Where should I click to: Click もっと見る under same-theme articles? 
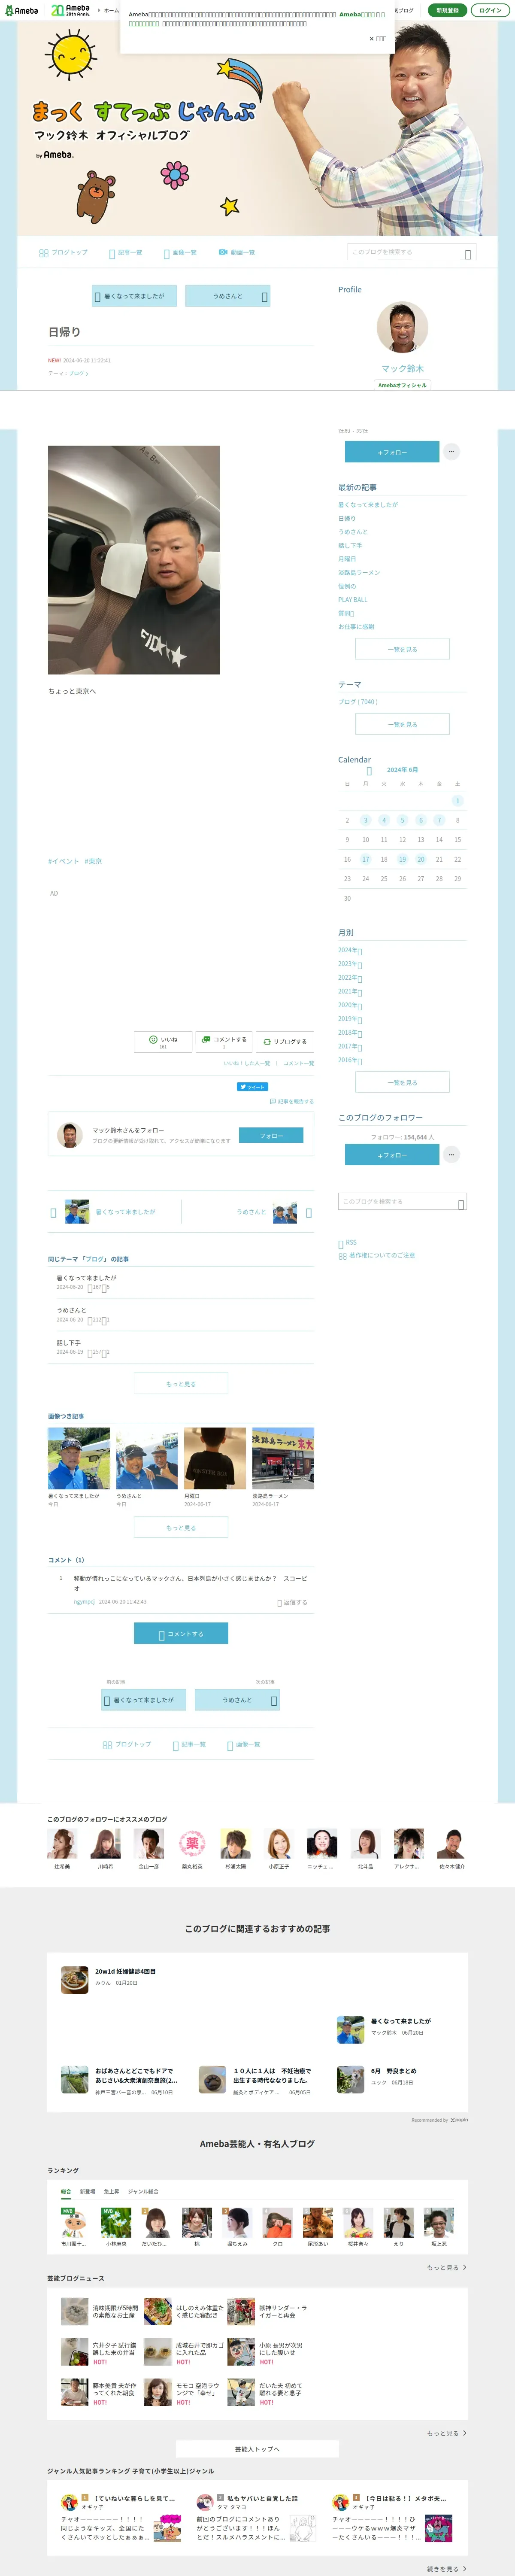(181, 1384)
